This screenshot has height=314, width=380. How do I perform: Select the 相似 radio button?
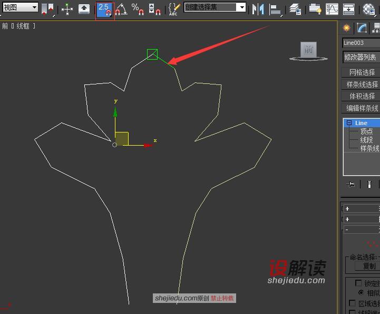click(361, 292)
